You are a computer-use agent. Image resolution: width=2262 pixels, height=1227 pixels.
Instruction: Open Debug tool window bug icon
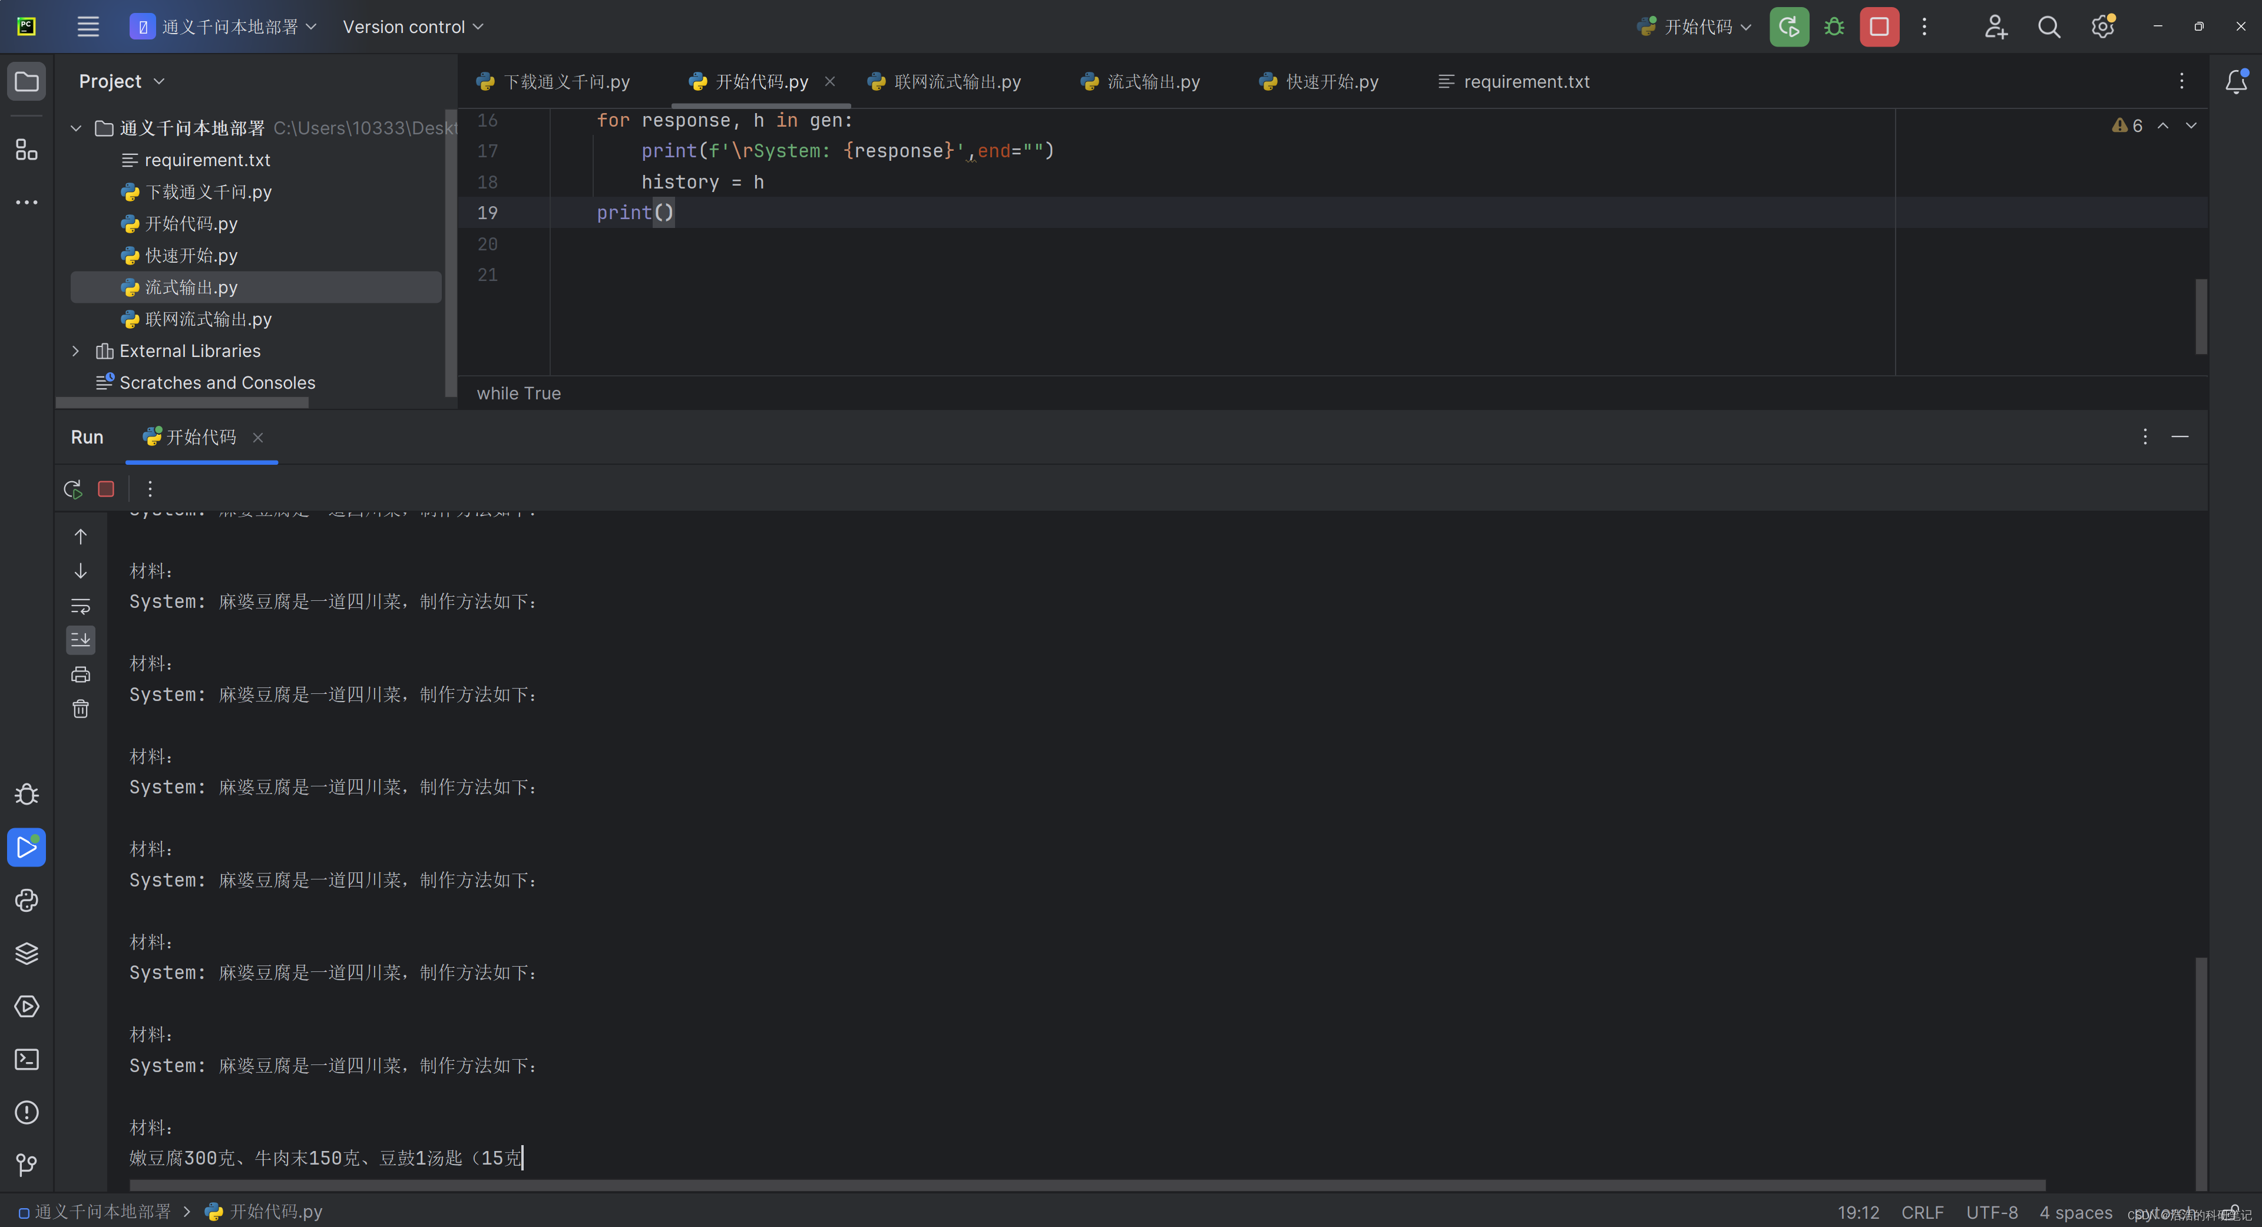point(27,794)
